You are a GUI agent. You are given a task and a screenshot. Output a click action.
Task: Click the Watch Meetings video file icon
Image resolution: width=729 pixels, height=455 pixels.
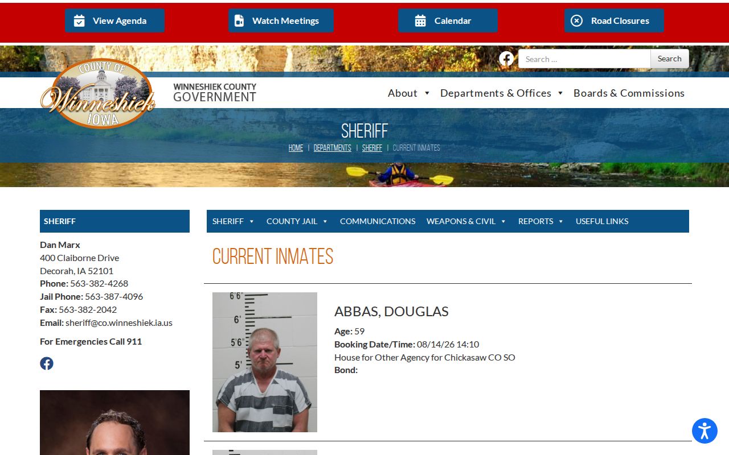tap(239, 20)
